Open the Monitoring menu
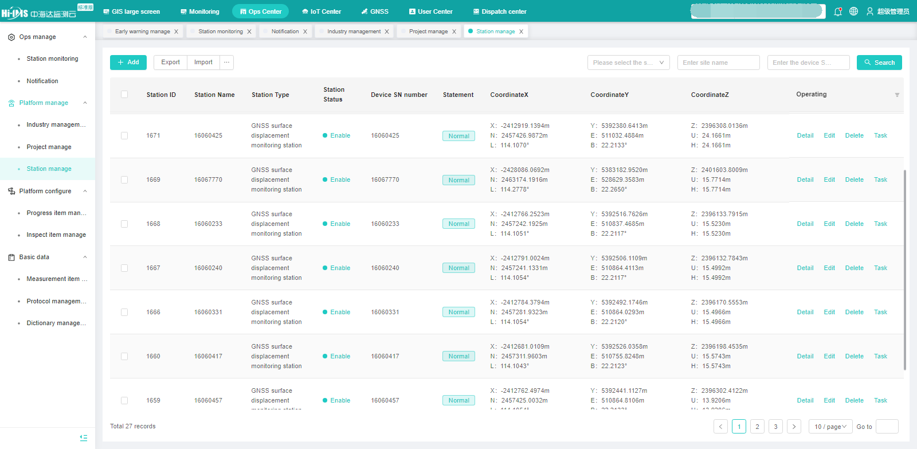Screen dimensions: 917x449 point(200,11)
